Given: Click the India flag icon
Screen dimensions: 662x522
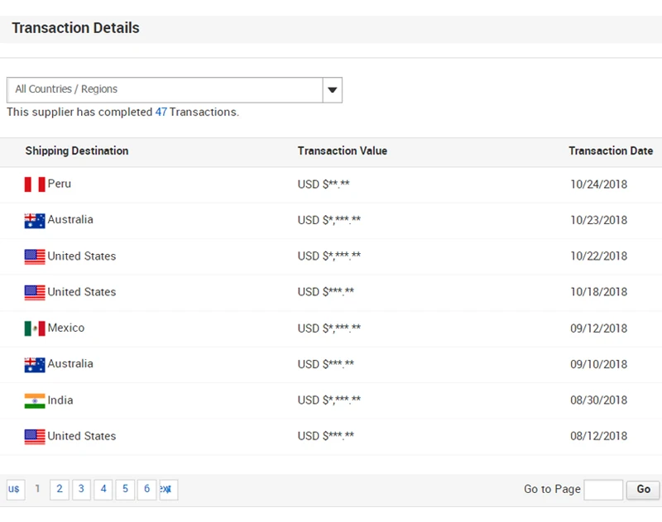Looking at the screenshot, I should [35, 401].
